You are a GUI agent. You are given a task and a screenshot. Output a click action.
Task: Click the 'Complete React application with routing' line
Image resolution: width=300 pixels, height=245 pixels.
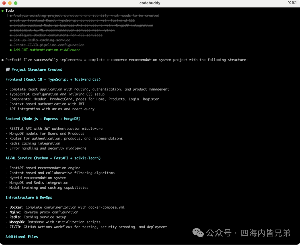[87, 89]
